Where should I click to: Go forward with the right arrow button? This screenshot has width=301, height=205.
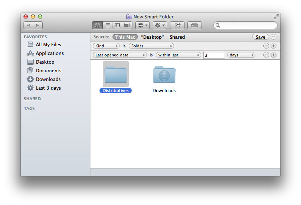coord(38,25)
